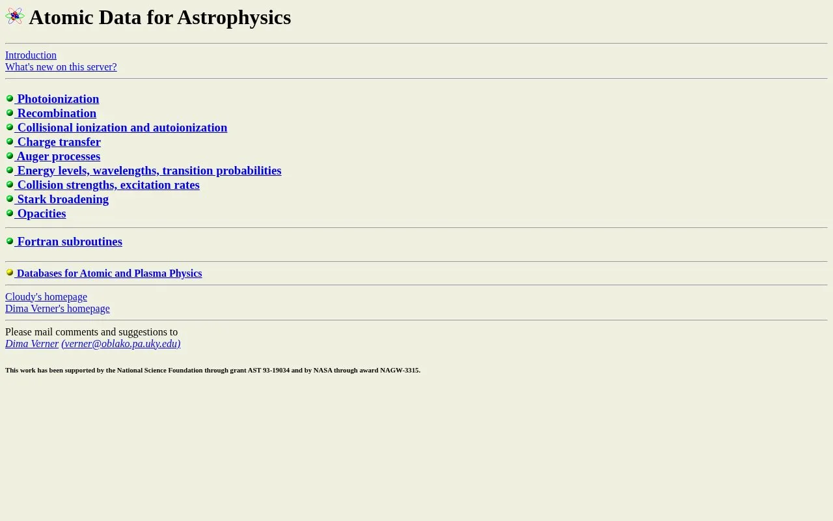Click green bullet icon beside Photoionization

point(10,98)
